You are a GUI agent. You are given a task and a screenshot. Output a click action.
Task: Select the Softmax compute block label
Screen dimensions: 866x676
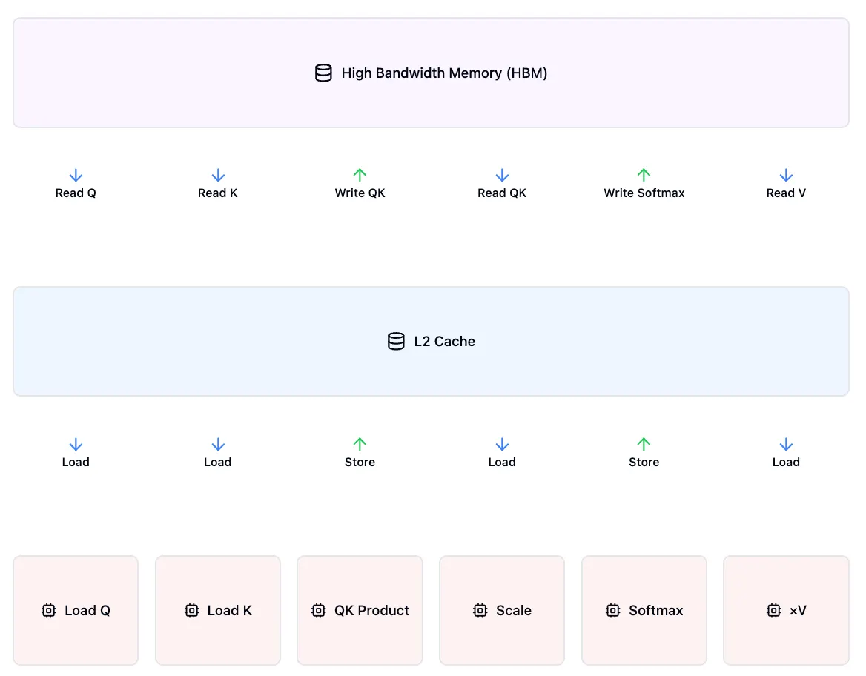point(655,611)
